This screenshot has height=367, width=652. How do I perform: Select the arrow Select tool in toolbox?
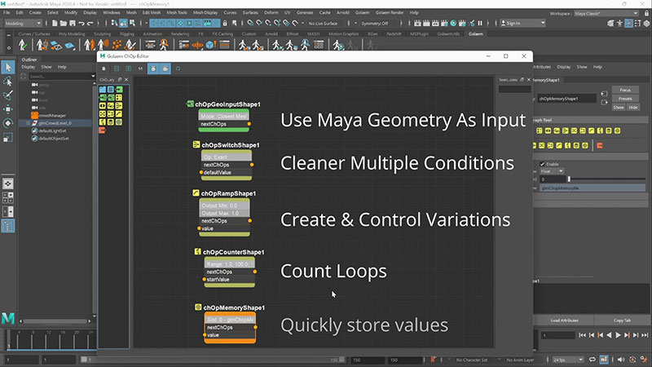click(8, 67)
